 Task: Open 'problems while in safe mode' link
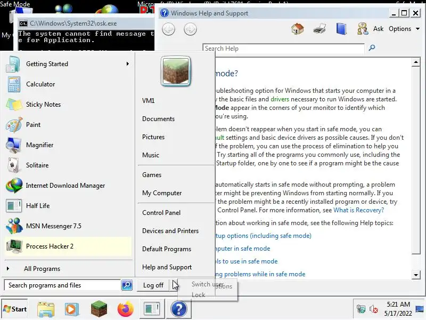point(260,274)
